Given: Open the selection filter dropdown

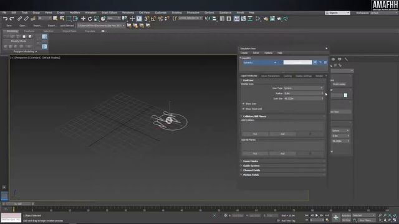Looking at the screenshot, I should [44, 18].
